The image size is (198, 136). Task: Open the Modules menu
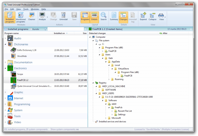tap(35, 9)
